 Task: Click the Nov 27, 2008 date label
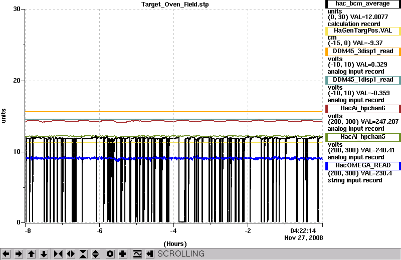[304, 238]
